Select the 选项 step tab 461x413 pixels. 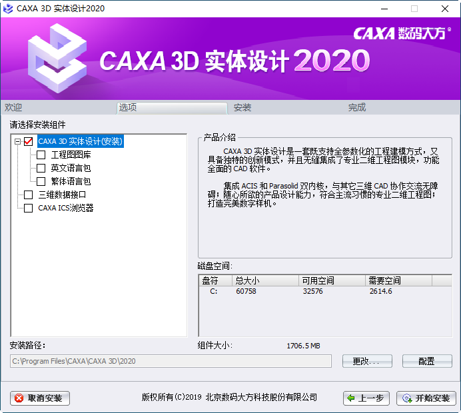[x=172, y=108]
